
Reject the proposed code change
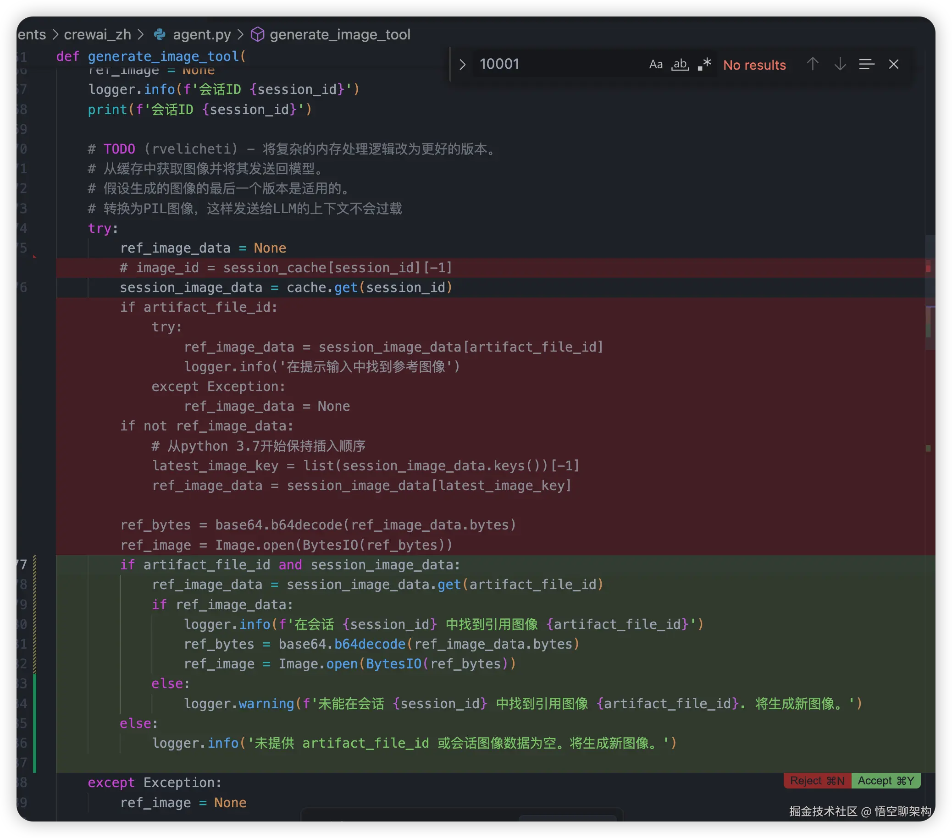(x=817, y=781)
